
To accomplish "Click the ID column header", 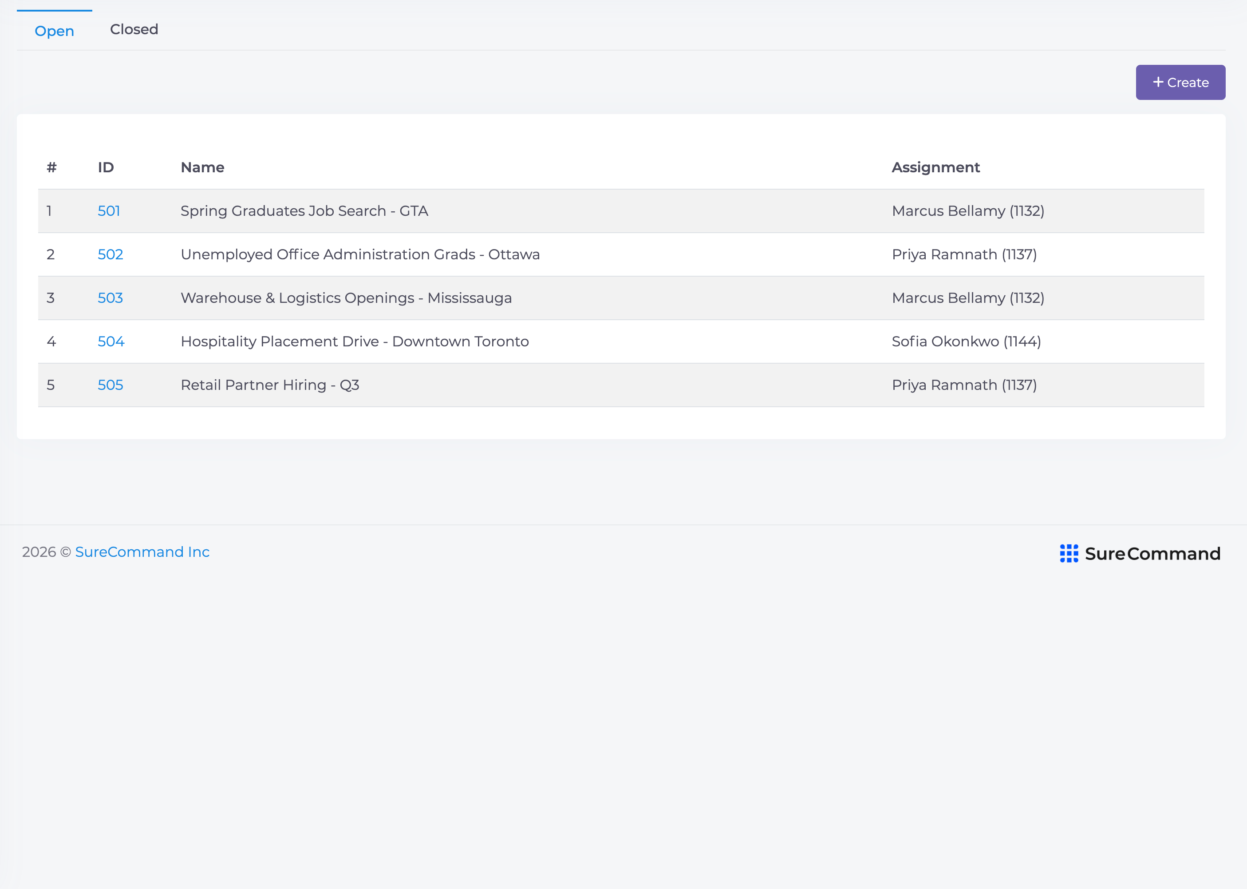I will (x=106, y=167).
